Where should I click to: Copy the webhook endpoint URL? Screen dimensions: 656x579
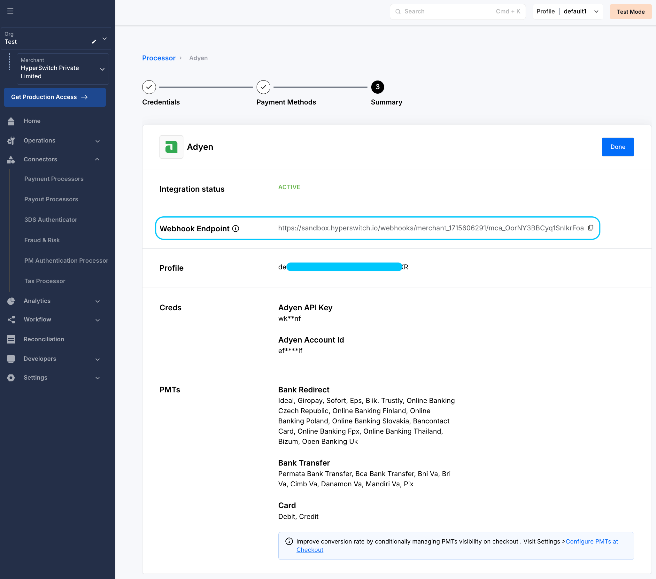coord(590,228)
